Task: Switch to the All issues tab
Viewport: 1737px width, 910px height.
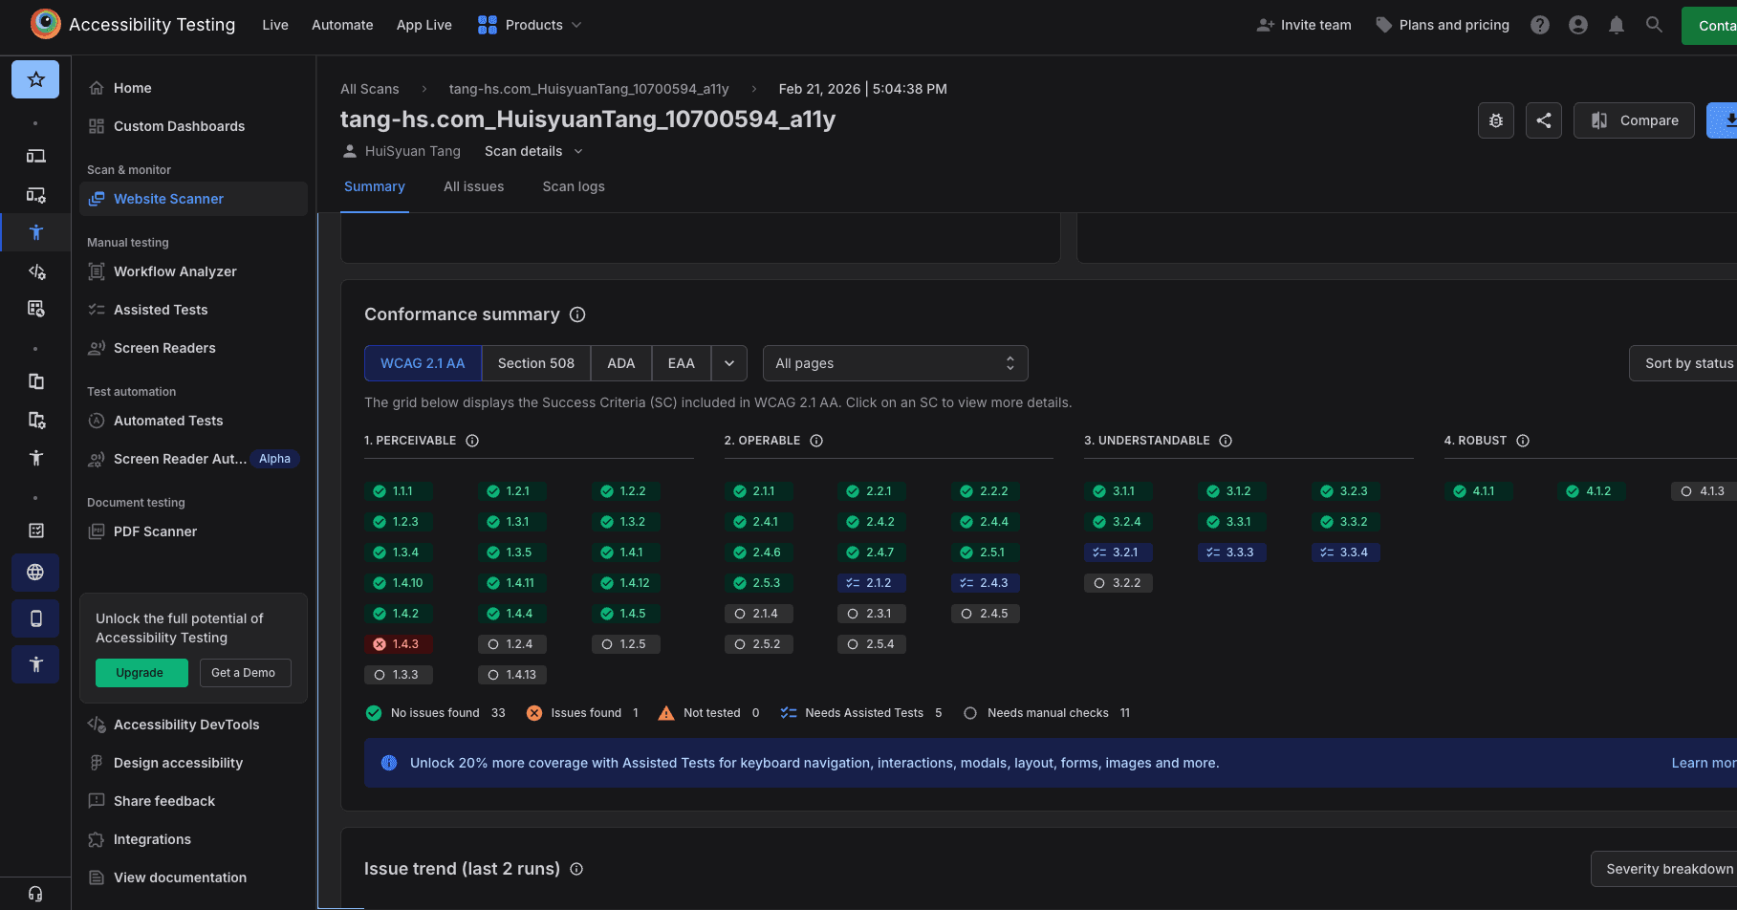Action: point(473,186)
